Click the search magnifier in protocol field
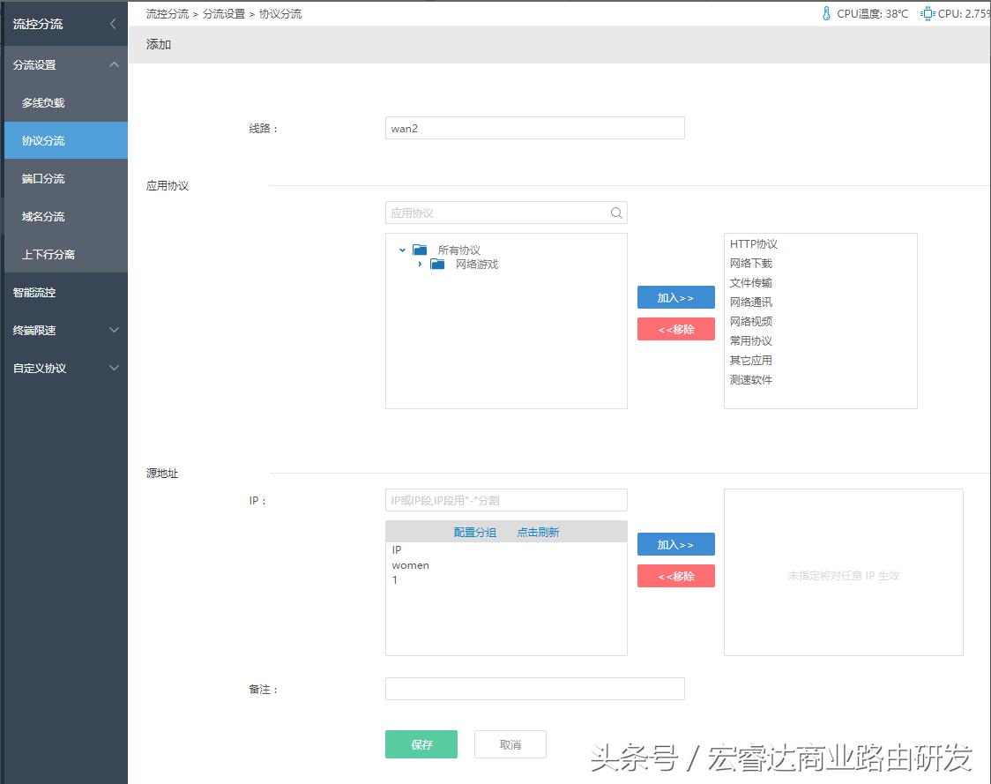 pyautogui.click(x=616, y=213)
